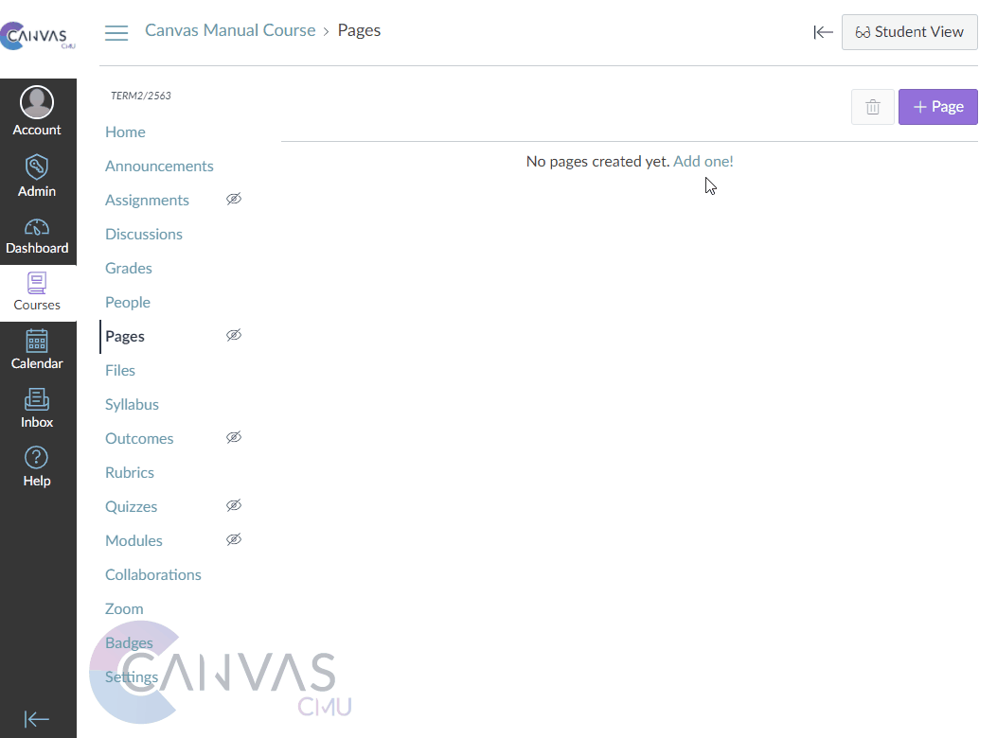Viewport: 997px width, 738px height.
Task: Open the Admin shield icon
Action: [x=37, y=167]
